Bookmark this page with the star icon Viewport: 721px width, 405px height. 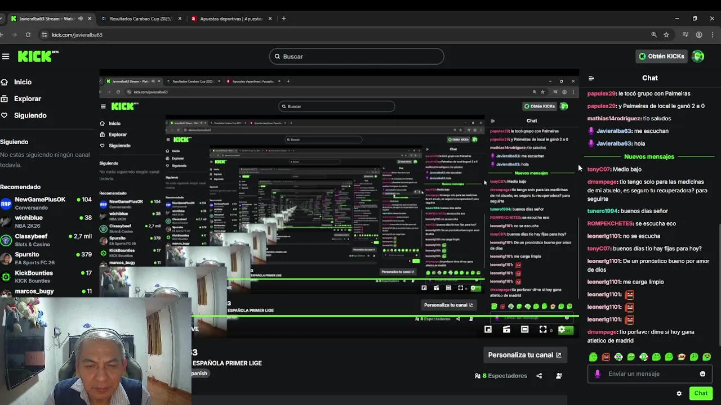[x=666, y=35]
